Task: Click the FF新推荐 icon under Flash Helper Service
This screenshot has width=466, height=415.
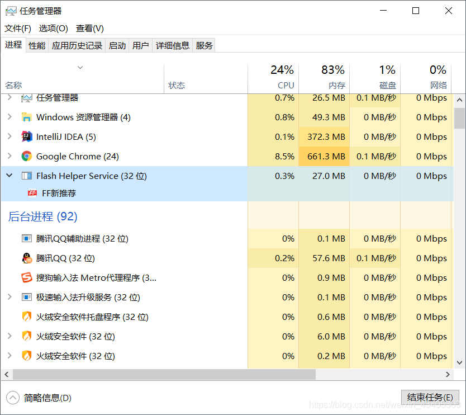Action: tap(32, 193)
